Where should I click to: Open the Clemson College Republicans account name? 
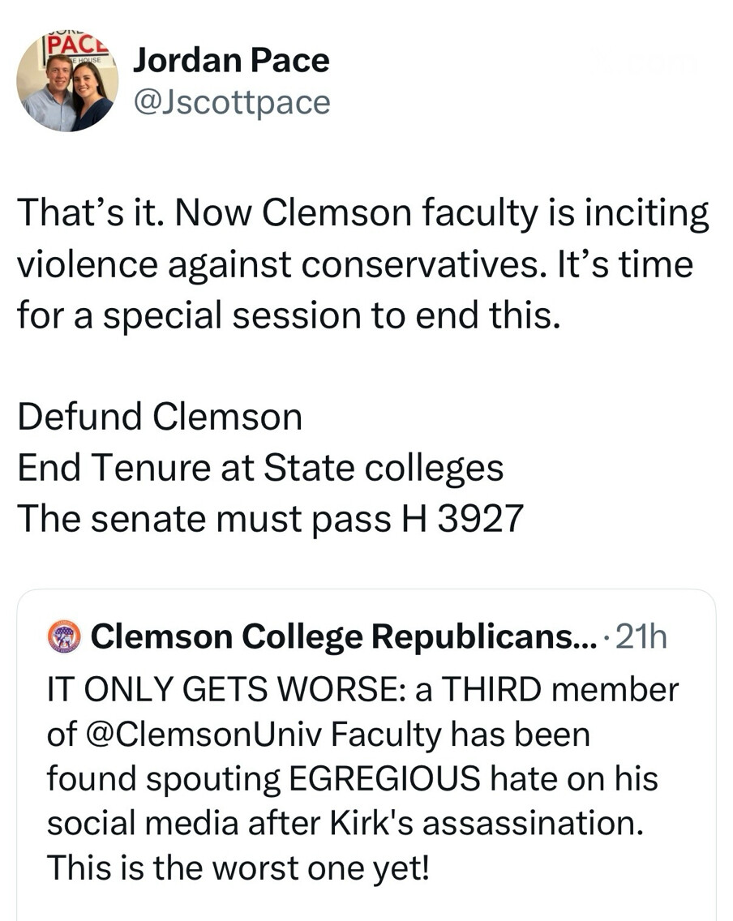coord(331,638)
